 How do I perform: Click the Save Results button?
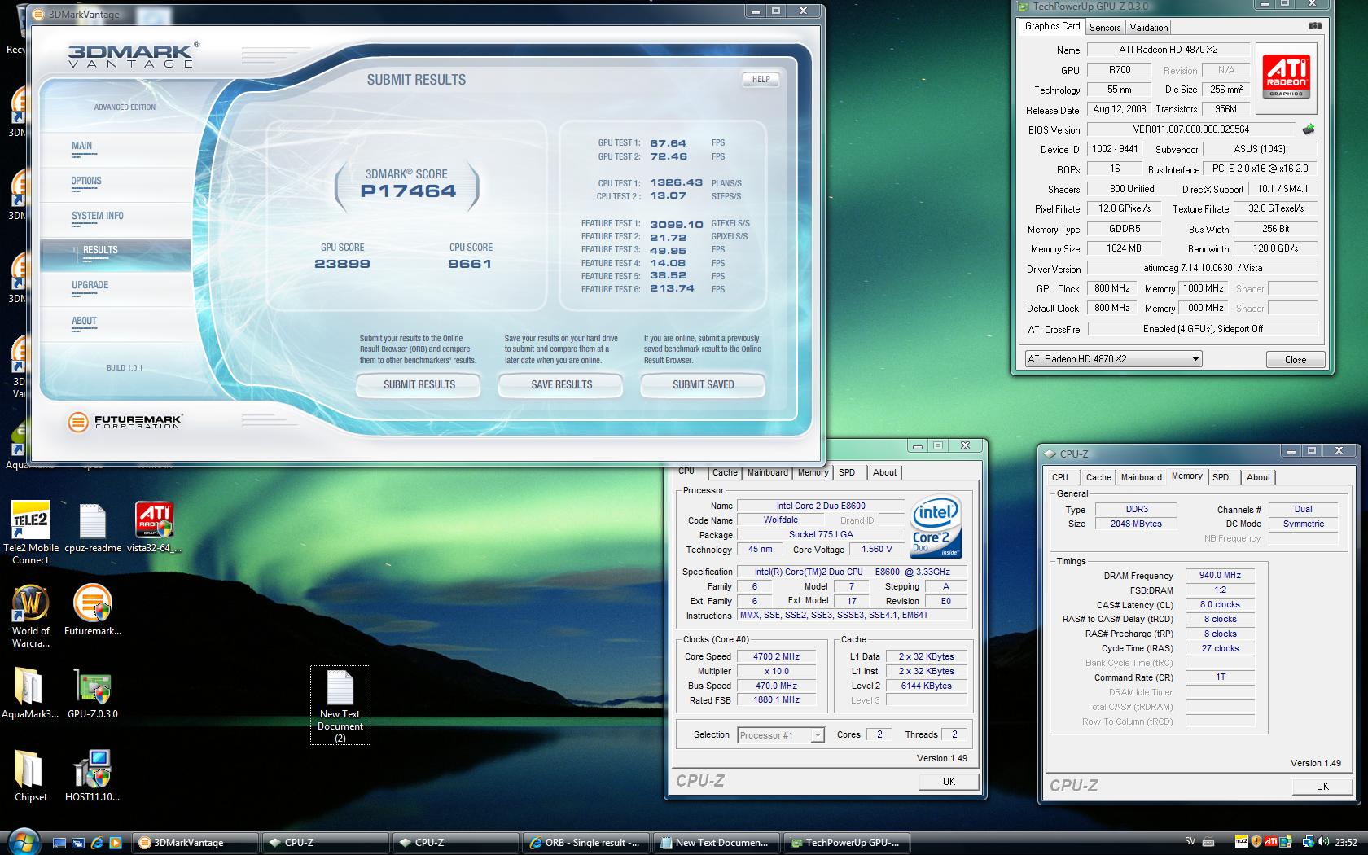point(561,385)
